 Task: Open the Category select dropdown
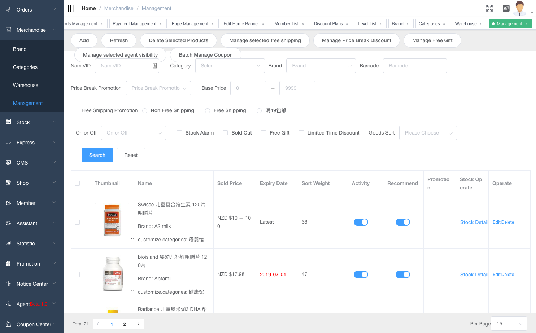(230, 66)
